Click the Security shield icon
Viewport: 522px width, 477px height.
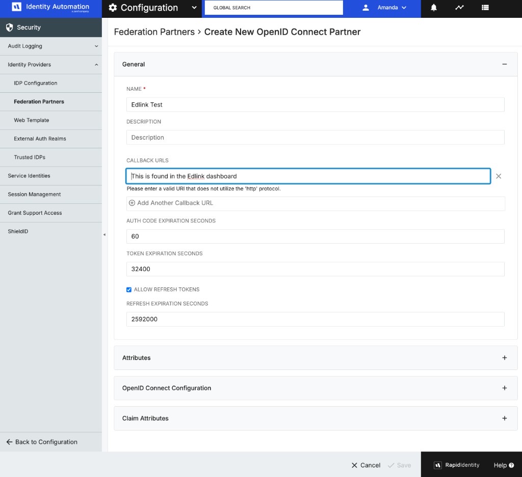click(x=10, y=28)
